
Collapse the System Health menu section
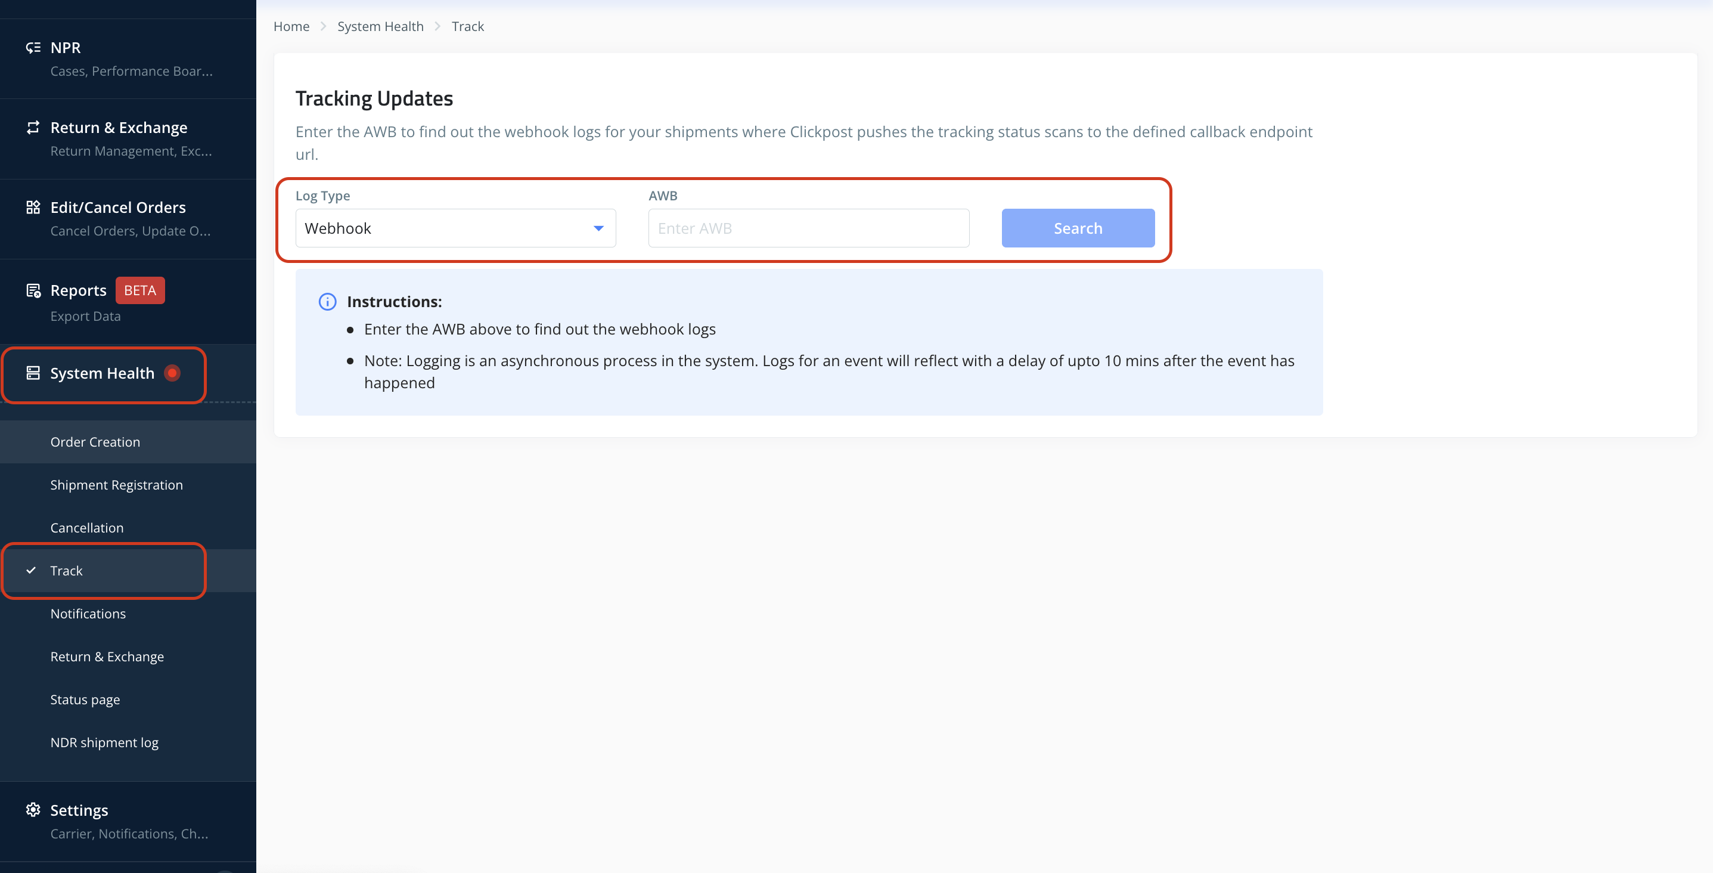[x=103, y=373]
